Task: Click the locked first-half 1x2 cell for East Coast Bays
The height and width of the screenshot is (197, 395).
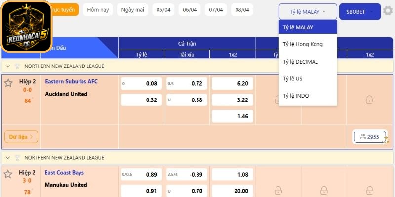Action: (369, 190)
